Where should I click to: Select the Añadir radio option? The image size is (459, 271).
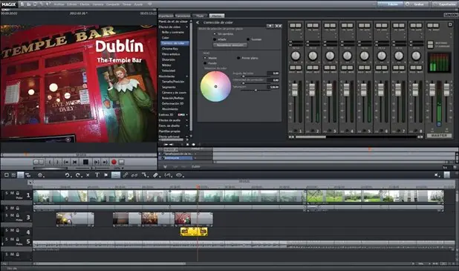click(x=215, y=39)
